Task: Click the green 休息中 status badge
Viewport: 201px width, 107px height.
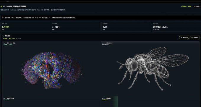Action: 5,39
